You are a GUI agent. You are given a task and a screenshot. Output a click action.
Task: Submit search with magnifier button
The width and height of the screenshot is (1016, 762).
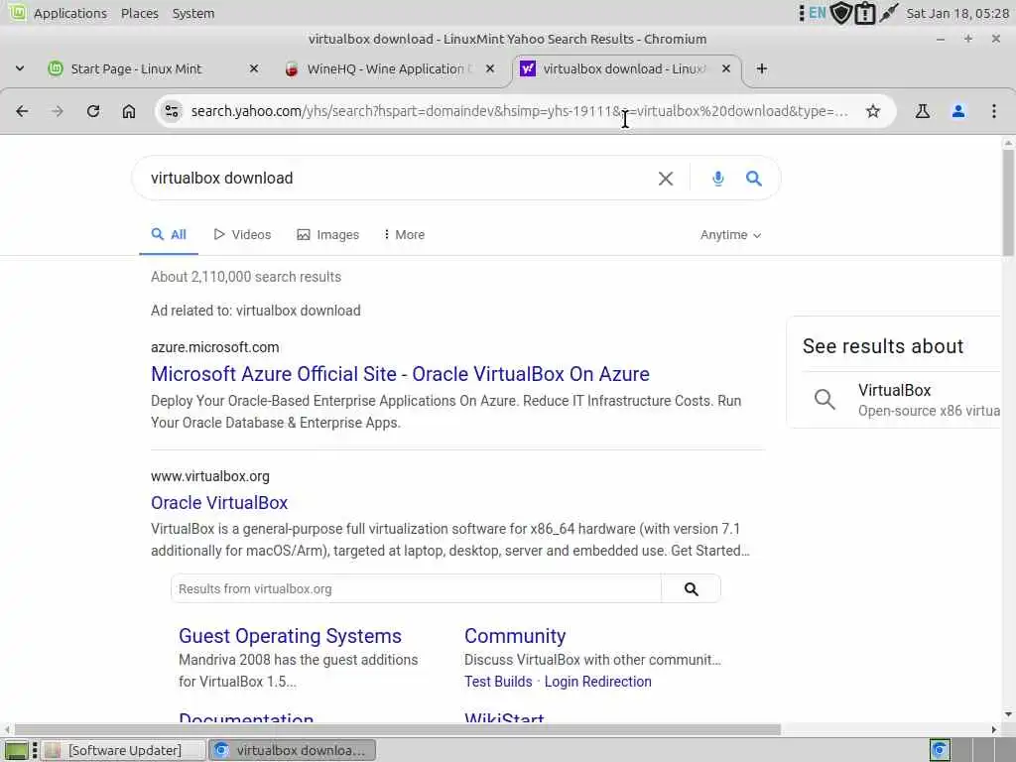point(753,179)
